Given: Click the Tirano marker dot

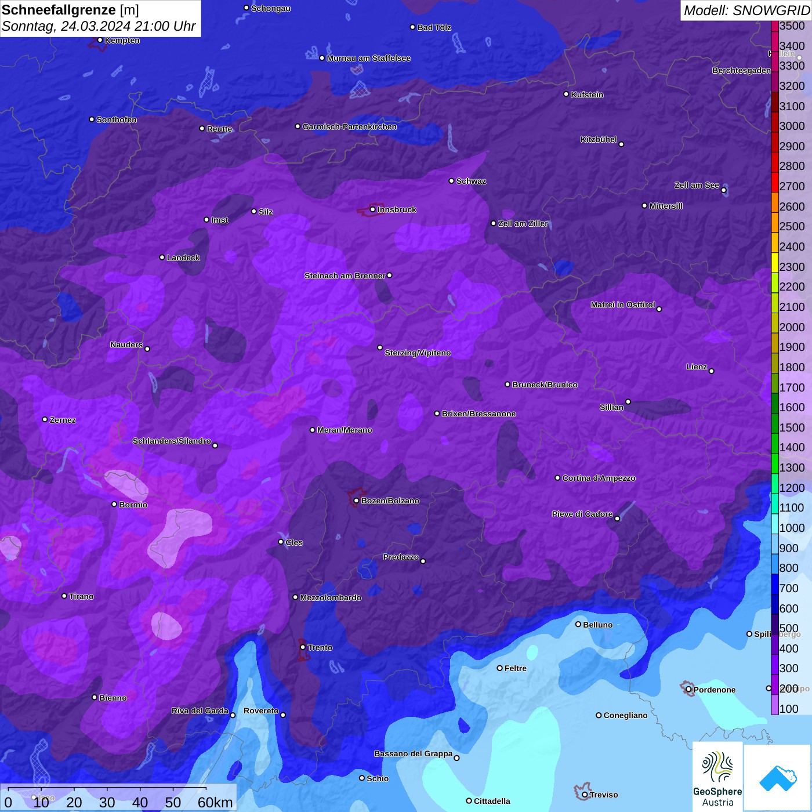Looking at the screenshot, I should (64, 596).
